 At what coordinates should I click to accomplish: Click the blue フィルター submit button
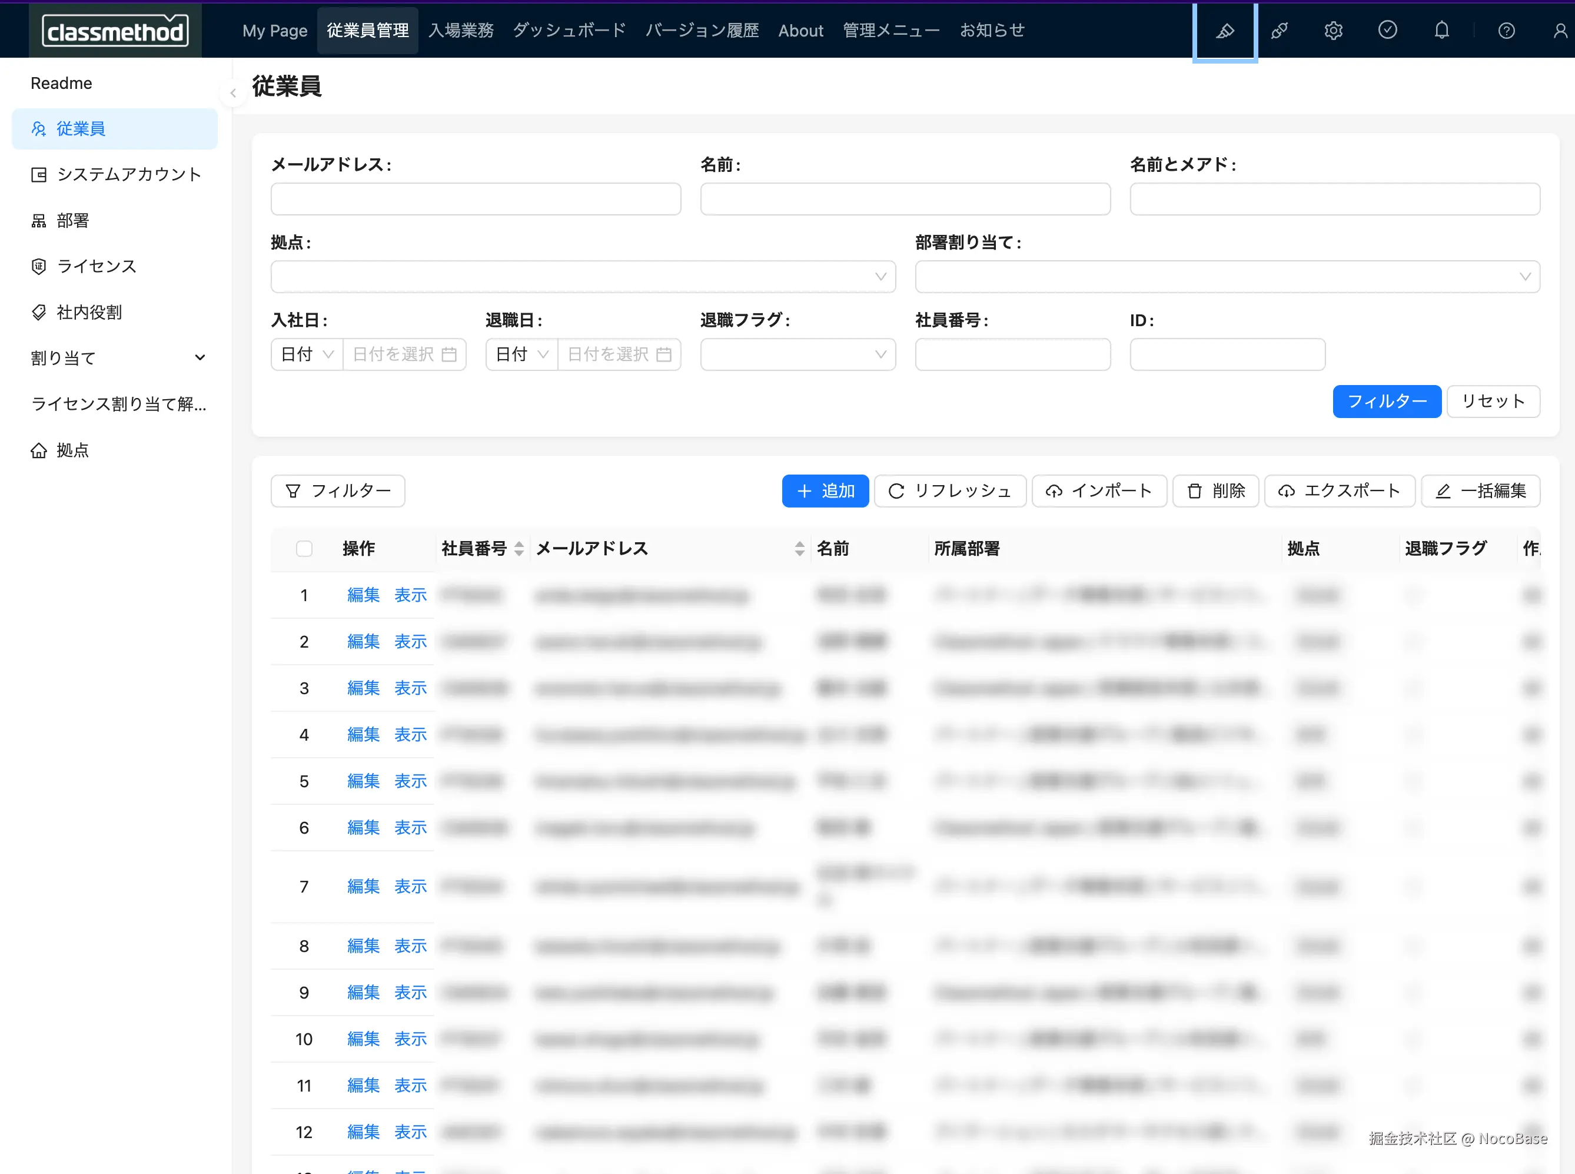[1387, 402]
